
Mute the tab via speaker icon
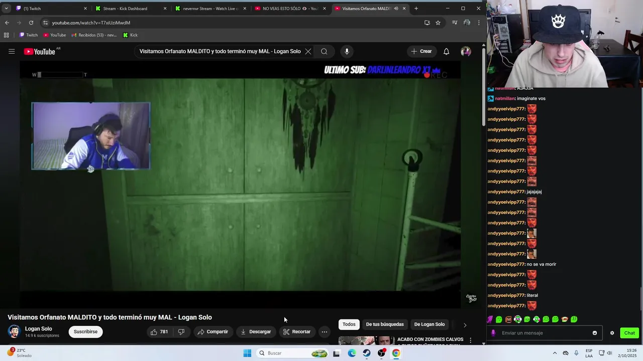pos(396,9)
